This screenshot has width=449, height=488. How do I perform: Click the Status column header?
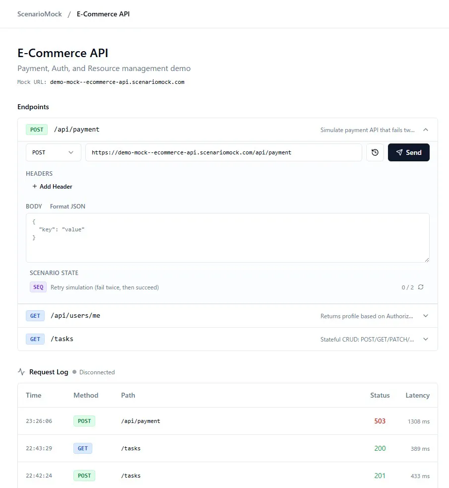coord(380,395)
